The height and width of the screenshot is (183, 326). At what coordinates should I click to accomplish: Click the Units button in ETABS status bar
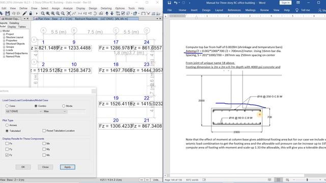[x=156, y=180]
